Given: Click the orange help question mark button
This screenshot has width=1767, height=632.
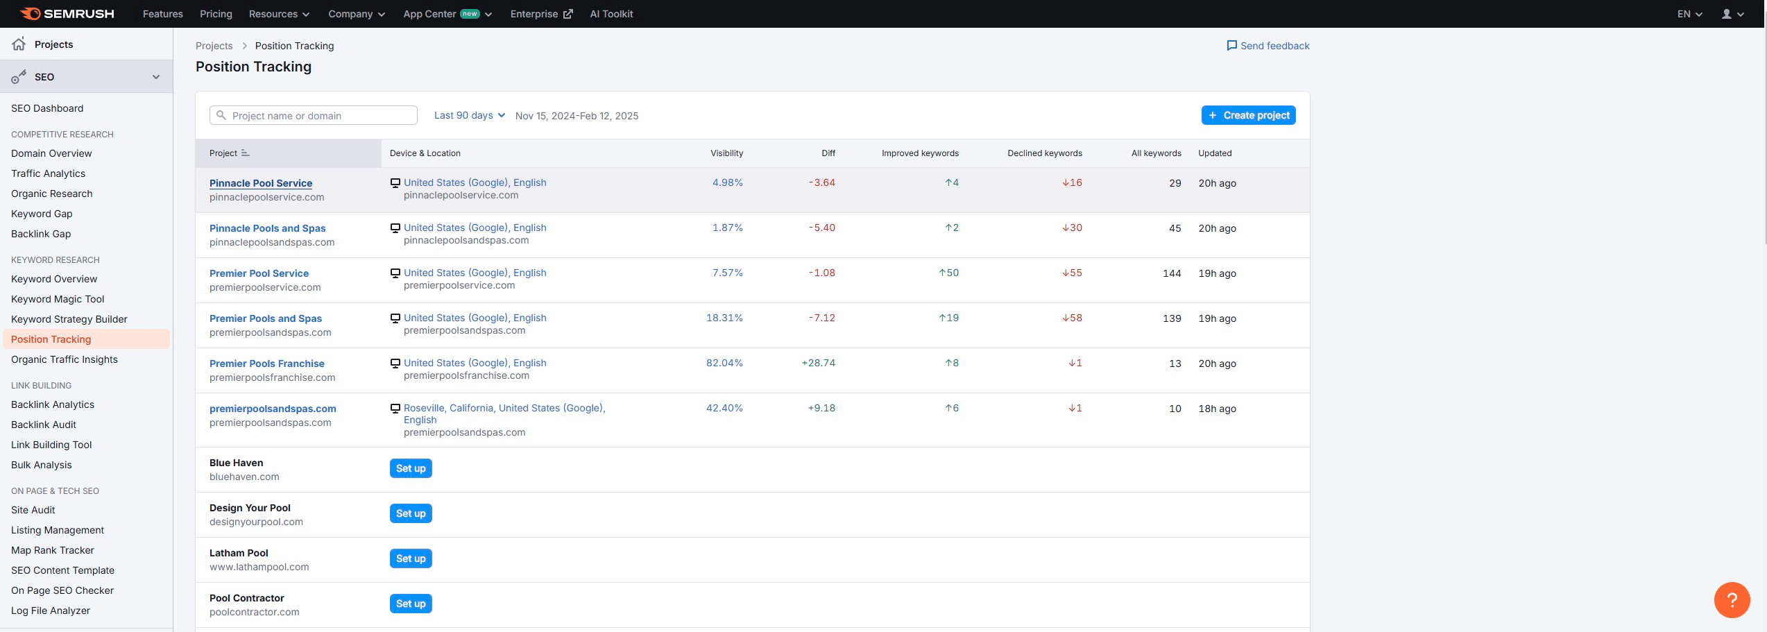Looking at the screenshot, I should tap(1731, 599).
